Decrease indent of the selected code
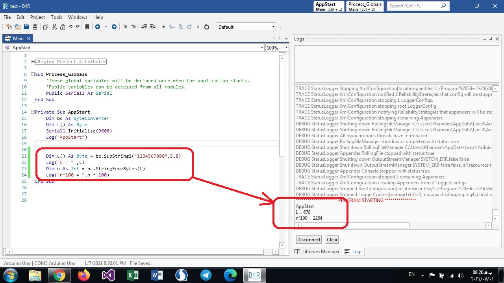This screenshot has width=504, height=283. point(144,27)
